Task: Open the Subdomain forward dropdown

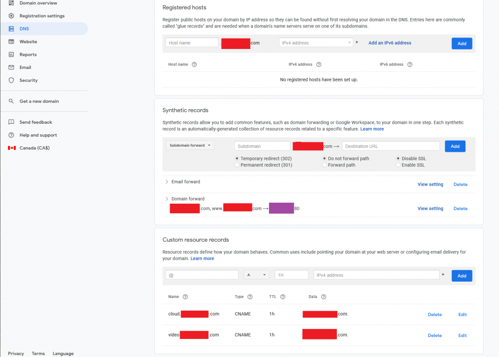Action: tap(190, 145)
